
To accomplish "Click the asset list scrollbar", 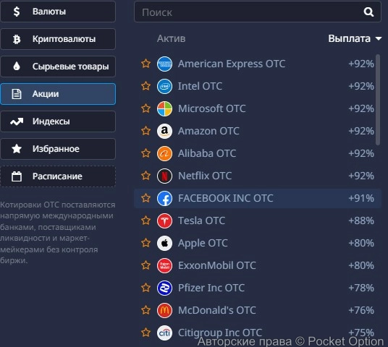I will [378, 100].
